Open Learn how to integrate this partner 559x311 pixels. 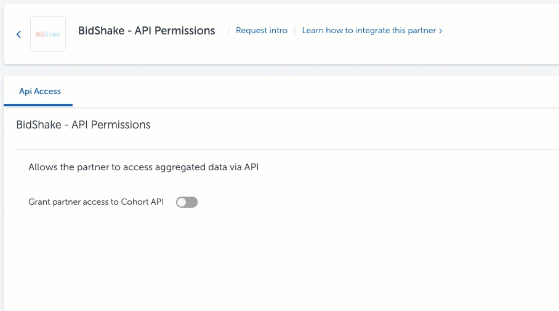pyautogui.click(x=372, y=31)
